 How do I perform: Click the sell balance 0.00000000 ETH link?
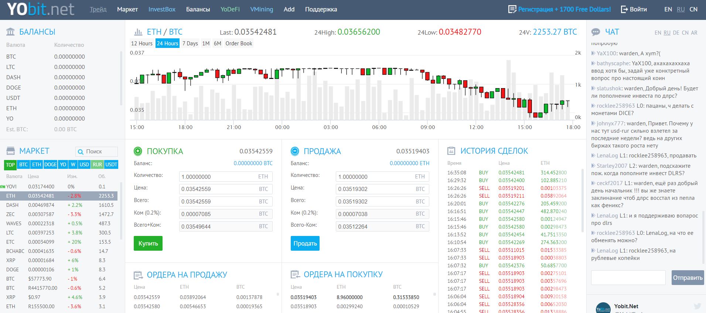click(410, 163)
